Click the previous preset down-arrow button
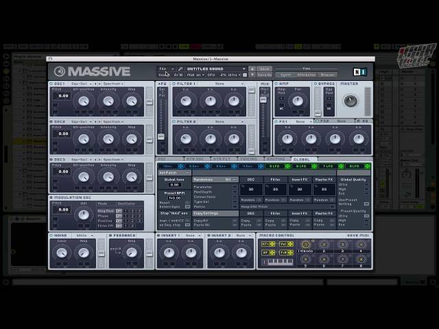The width and height of the screenshot is (439, 329). [252, 75]
